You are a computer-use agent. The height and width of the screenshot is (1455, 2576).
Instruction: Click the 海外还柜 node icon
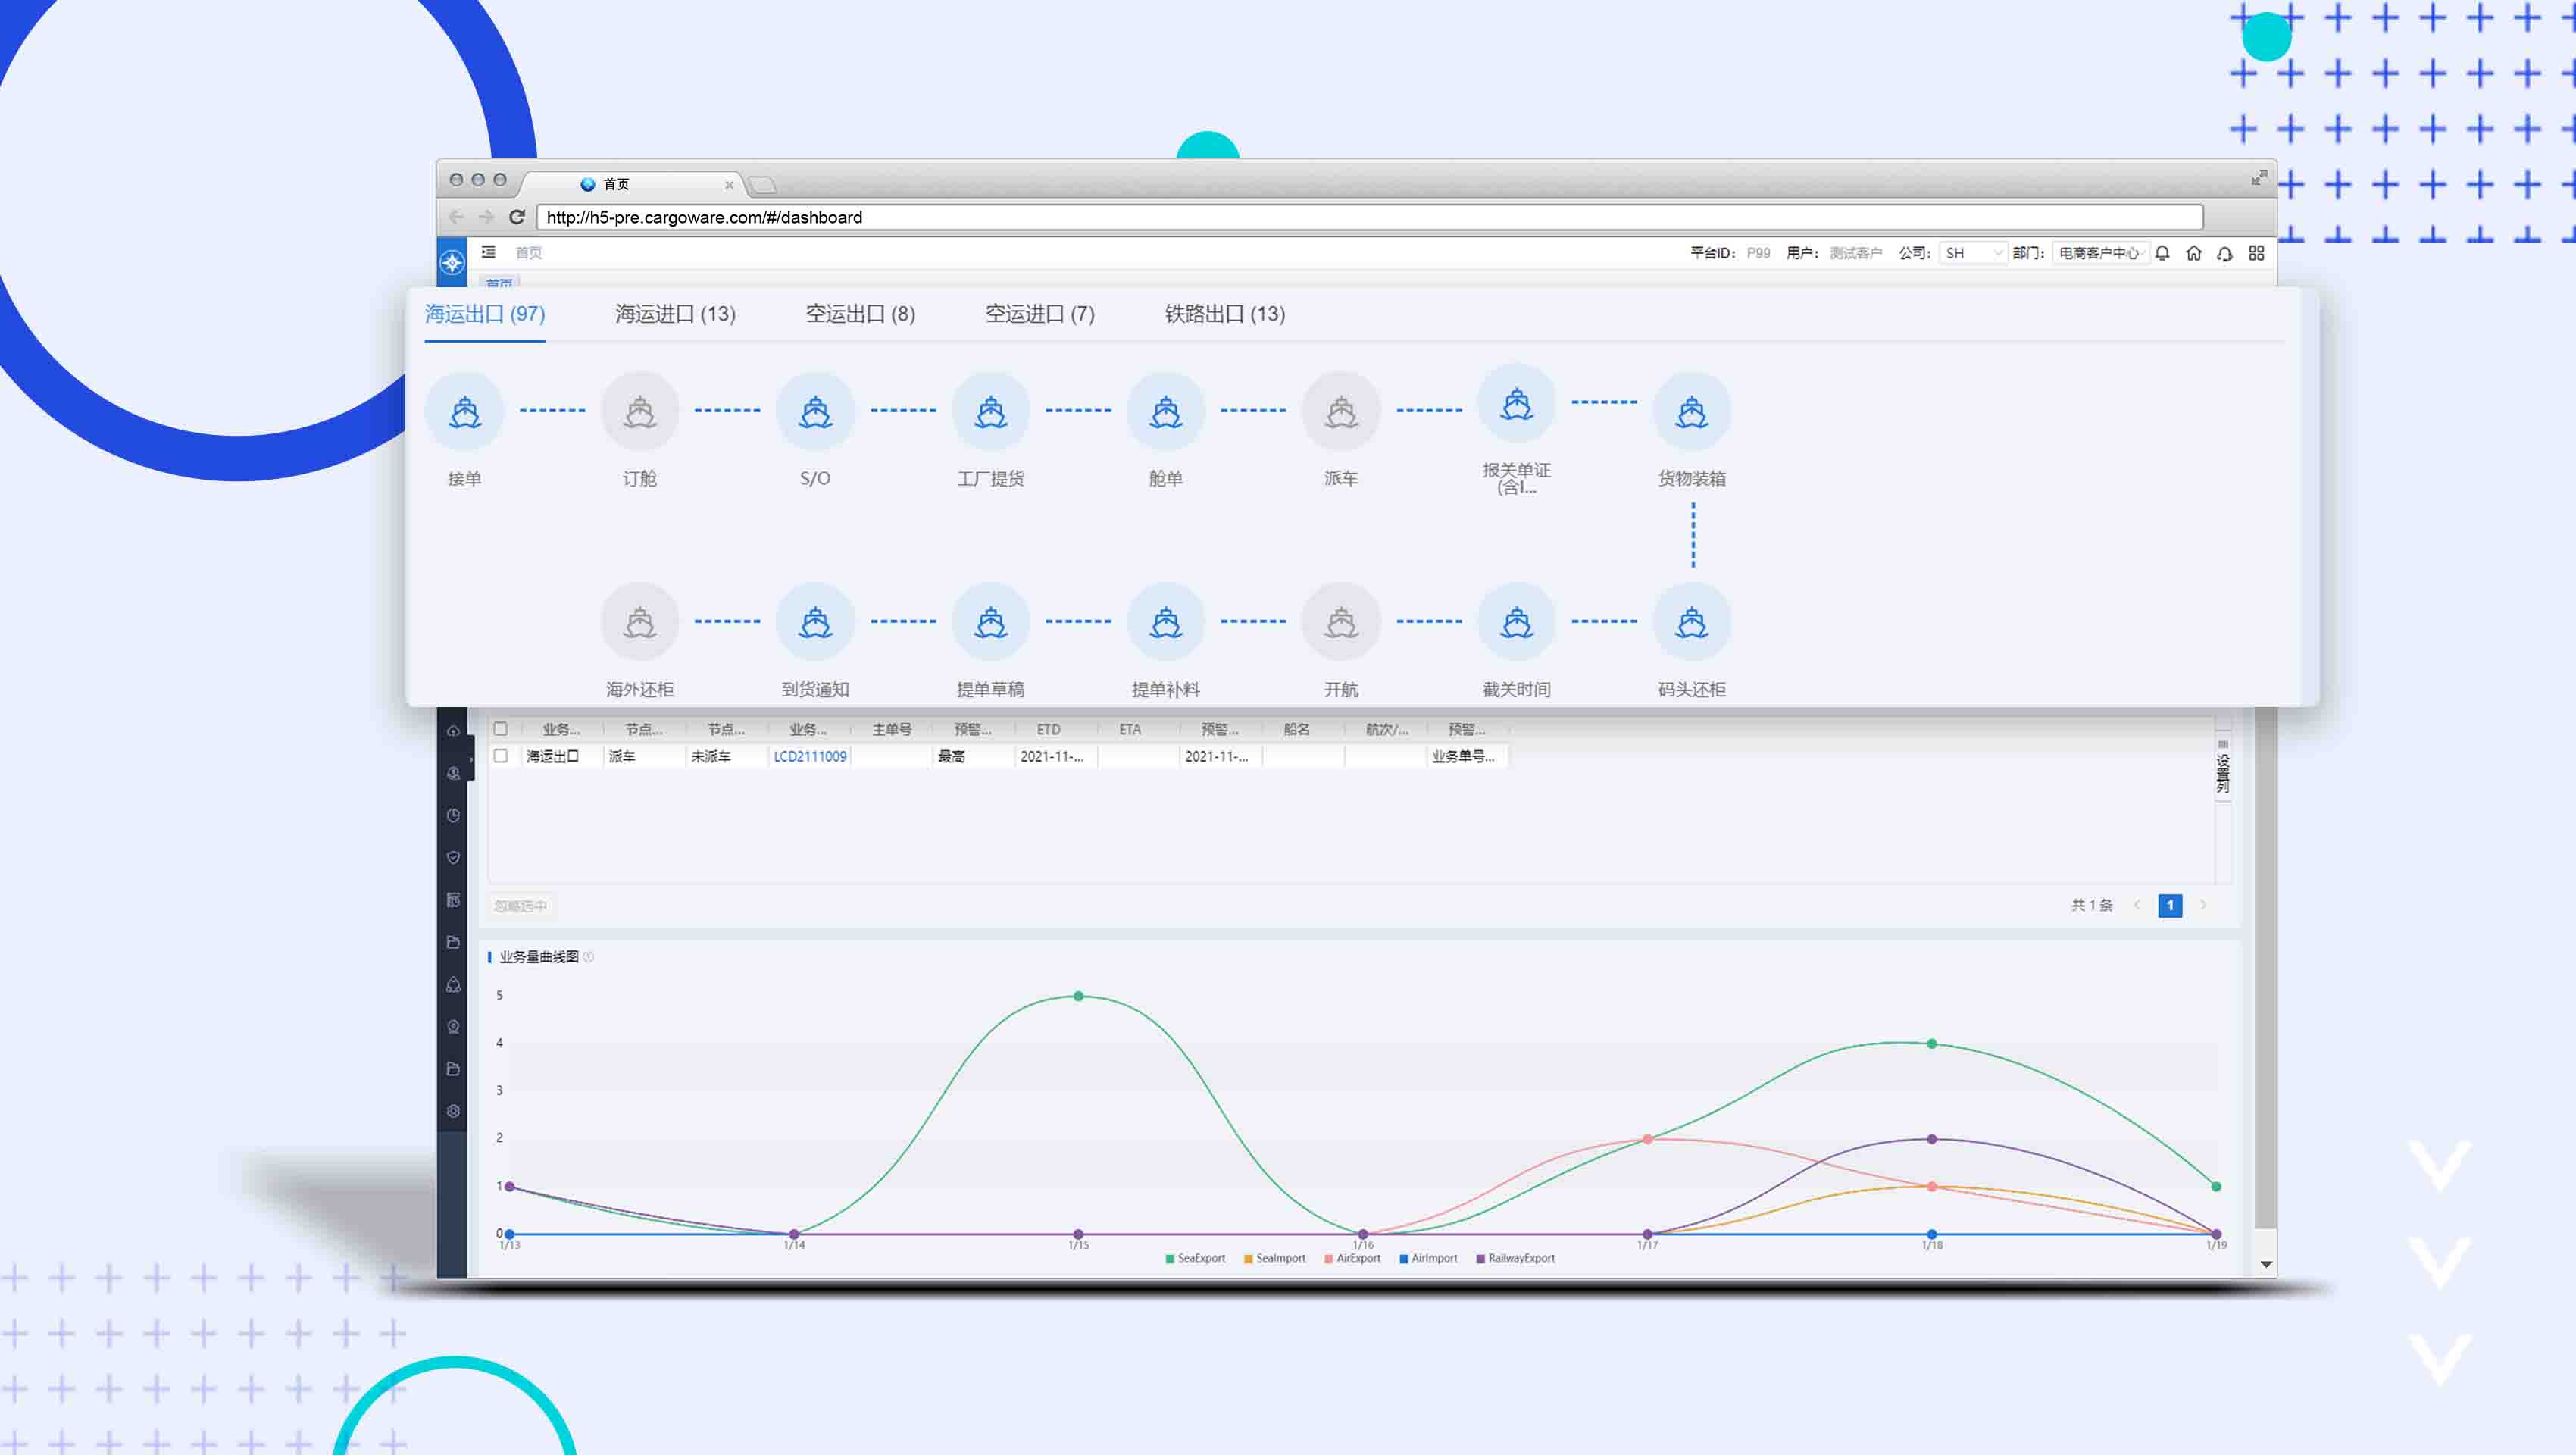pos(640,622)
